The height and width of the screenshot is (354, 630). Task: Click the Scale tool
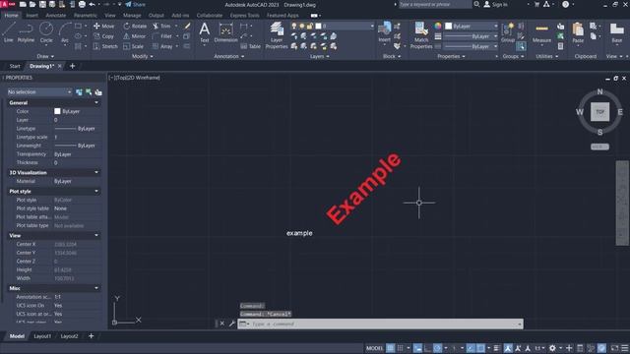(x=134, y=46)
